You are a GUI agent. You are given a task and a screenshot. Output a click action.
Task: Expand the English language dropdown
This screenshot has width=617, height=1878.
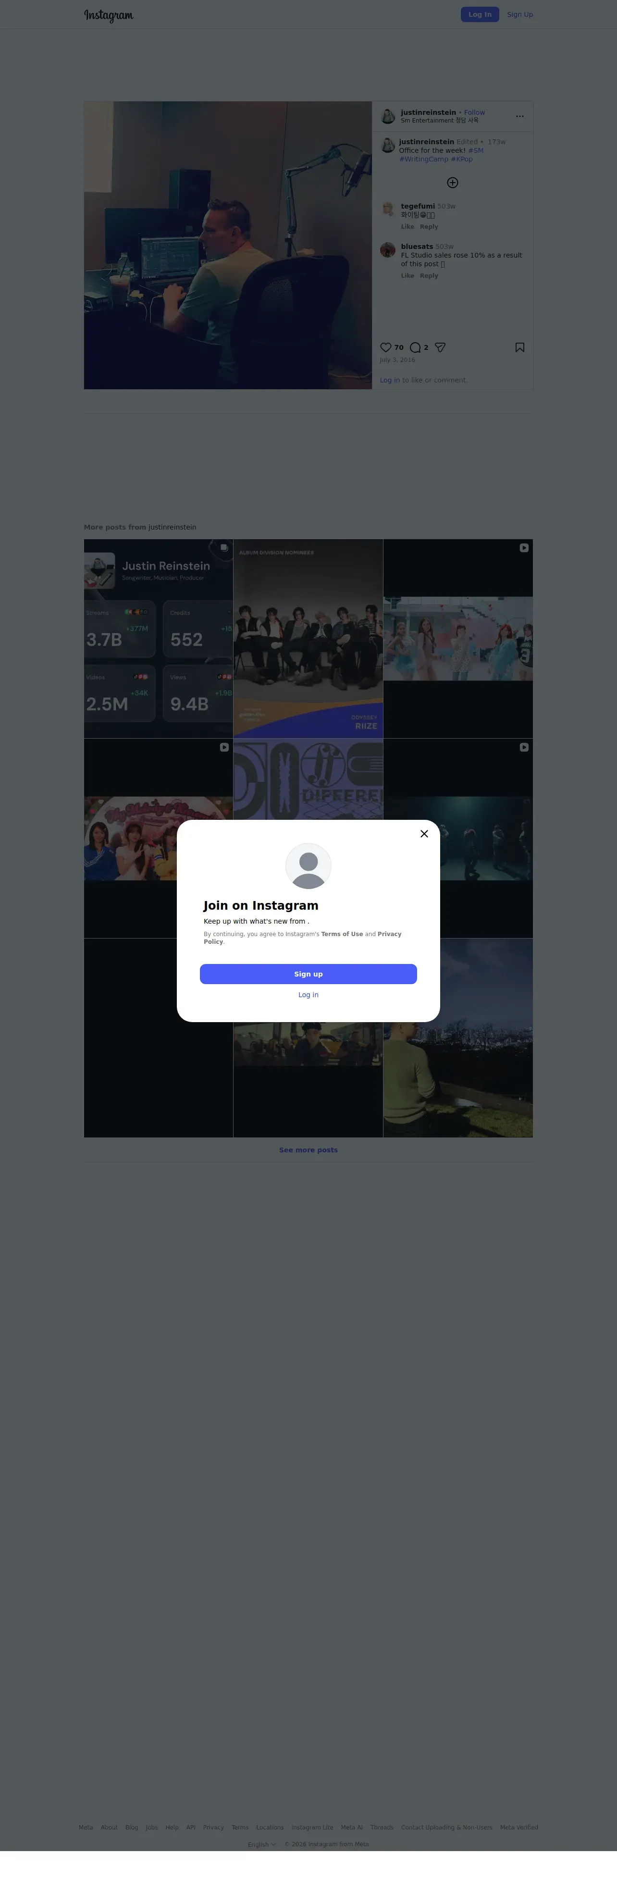point(262,1844)
